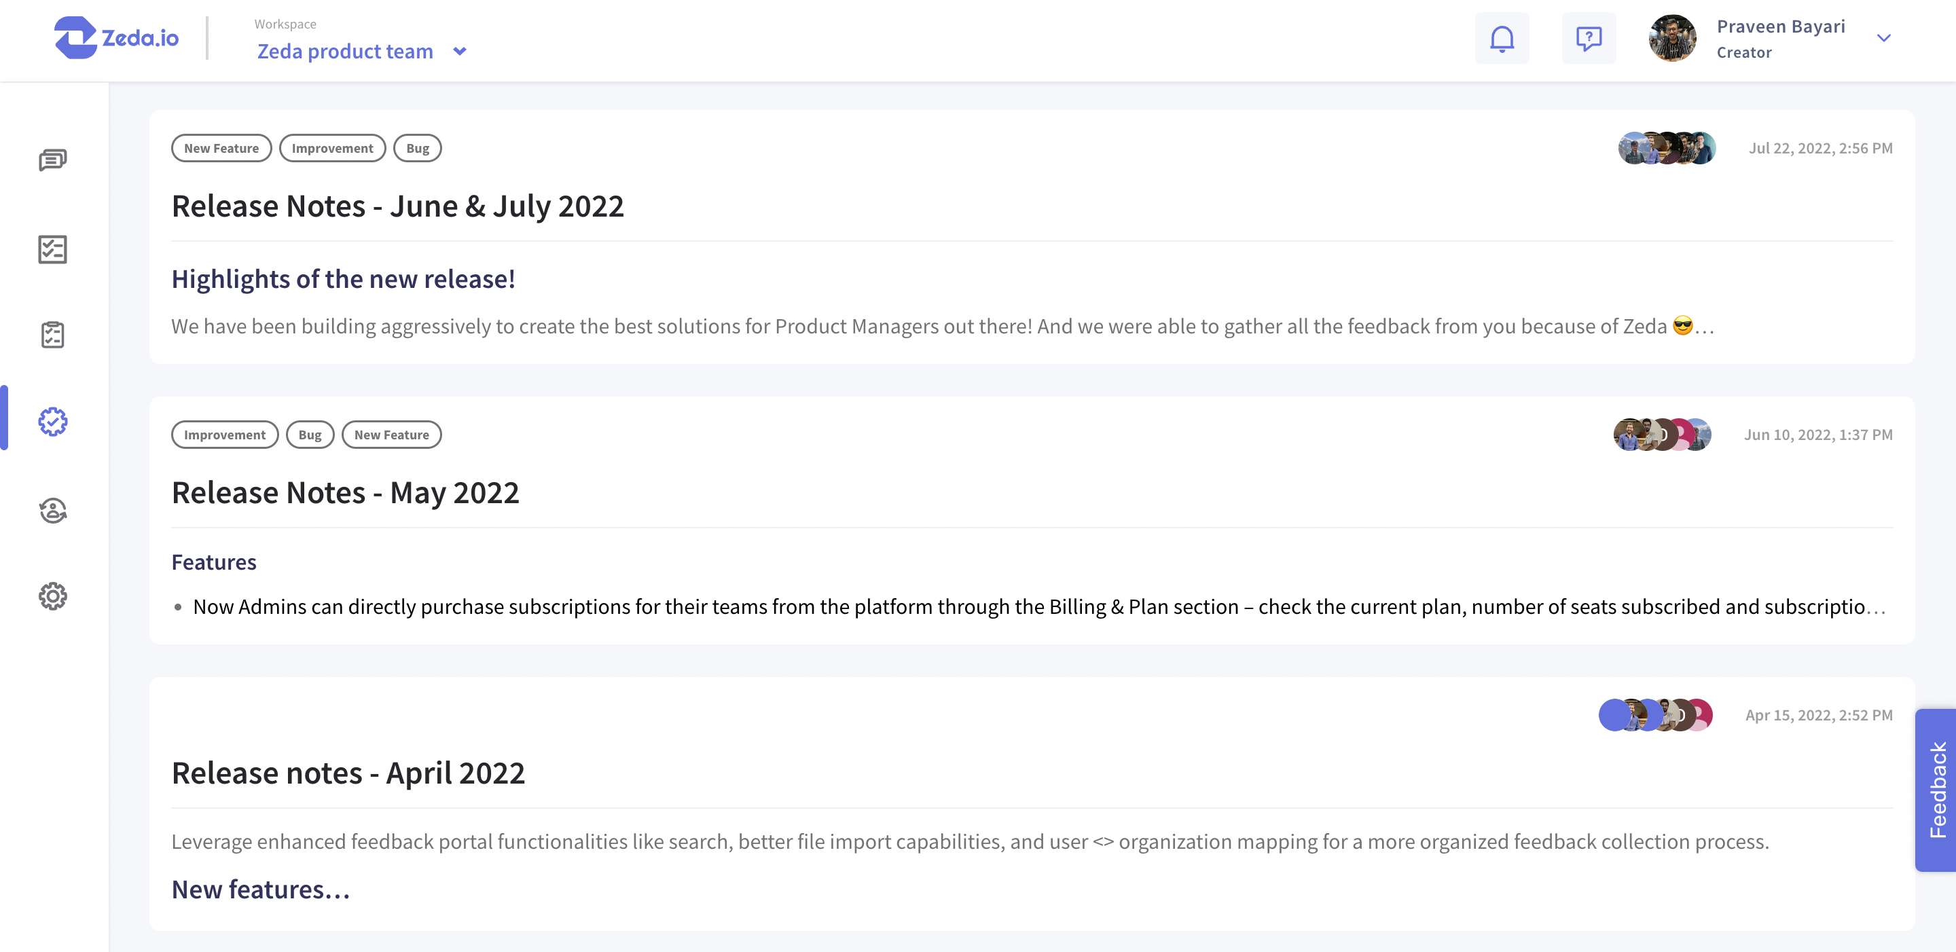Toggle the Bug tag on May release
This screenshot has width=1956, height=952.
click(x=310, y=435)
